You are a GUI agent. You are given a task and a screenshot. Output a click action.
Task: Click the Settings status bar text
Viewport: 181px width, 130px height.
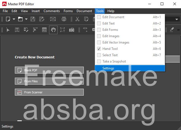pyautogui.click(x=7, y=126)
